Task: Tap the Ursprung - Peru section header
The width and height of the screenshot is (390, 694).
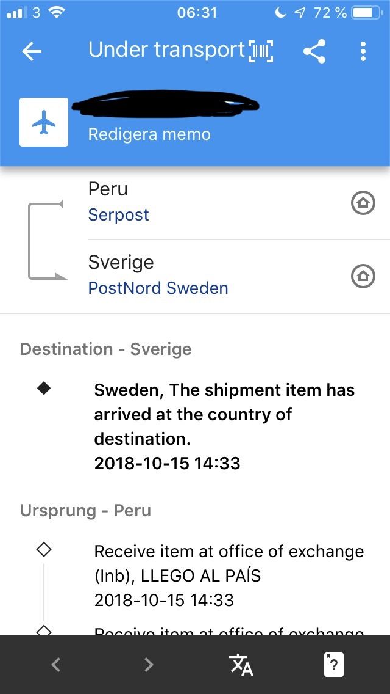Action: (x=85, y=511)
